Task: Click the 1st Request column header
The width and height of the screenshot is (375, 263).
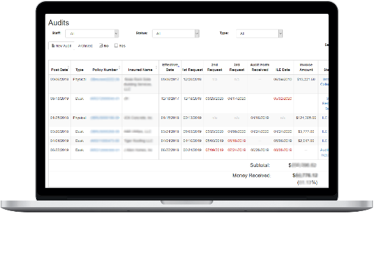Action: 193,70
